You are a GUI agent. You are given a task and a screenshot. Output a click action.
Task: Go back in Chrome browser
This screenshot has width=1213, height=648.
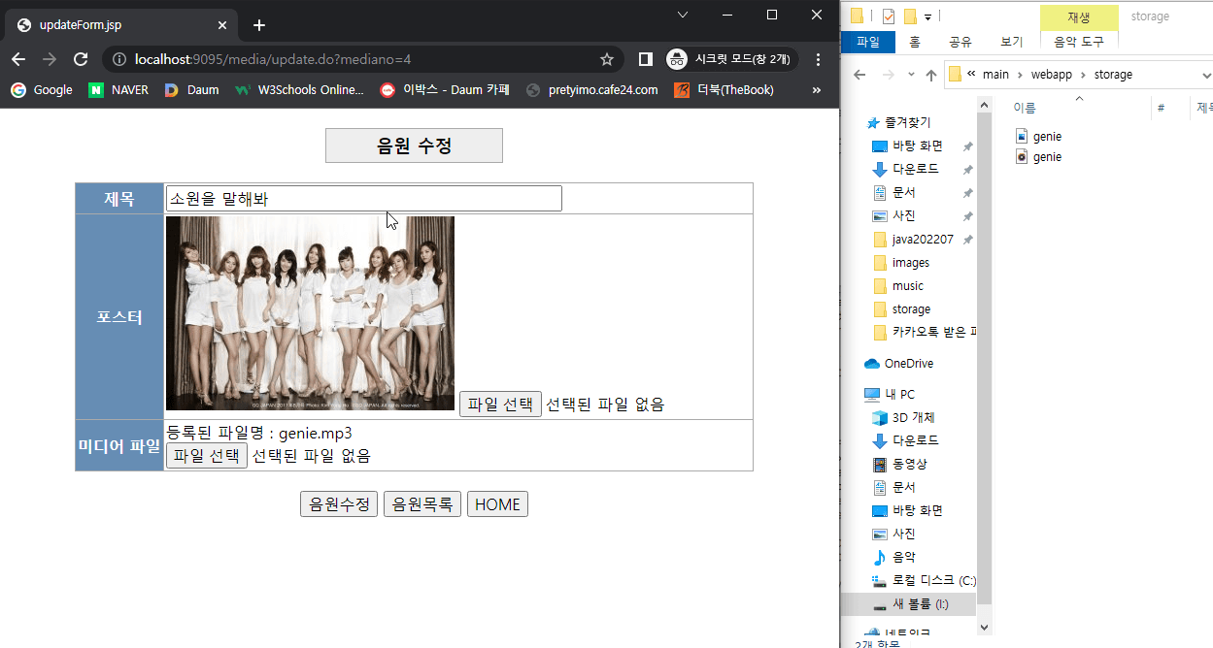point(18,59)
